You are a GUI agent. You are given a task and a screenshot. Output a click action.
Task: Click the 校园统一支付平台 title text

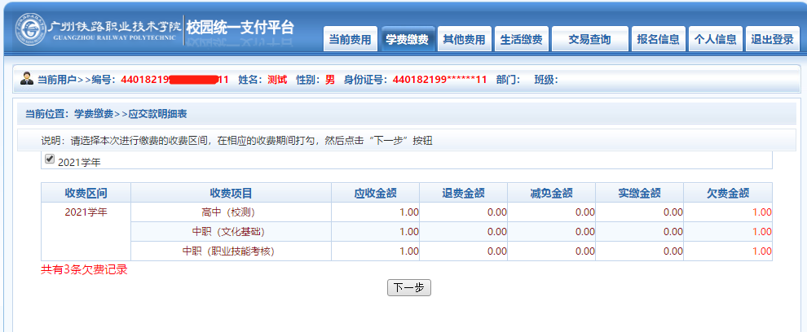coord(240,27)
